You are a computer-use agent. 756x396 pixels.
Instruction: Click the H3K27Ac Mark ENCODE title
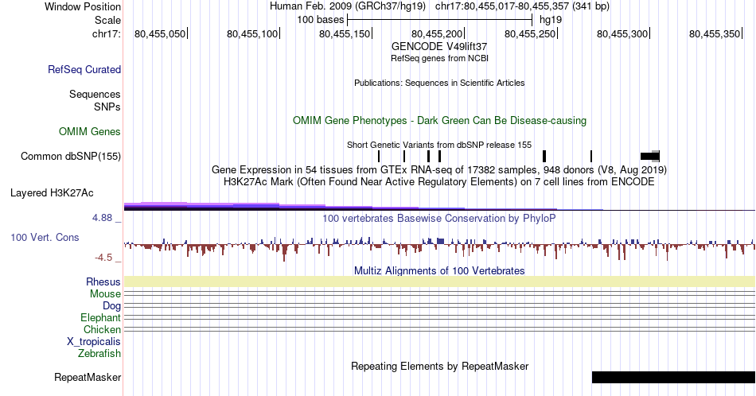(x=439, y=181)
